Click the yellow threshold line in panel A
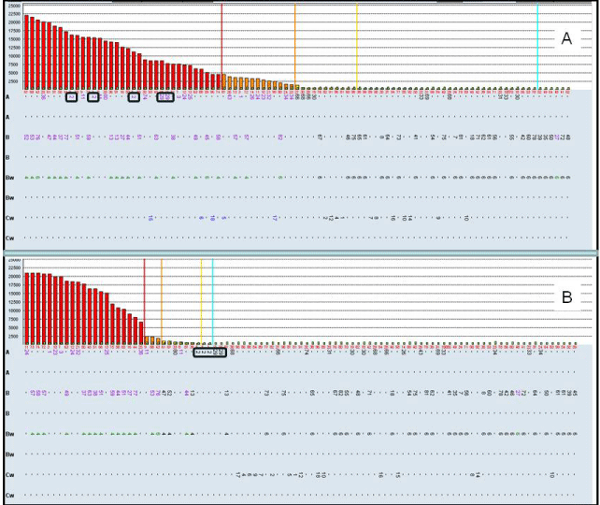Image resolution: width=600 pixels, height=505 pixels. pos(357,46)
